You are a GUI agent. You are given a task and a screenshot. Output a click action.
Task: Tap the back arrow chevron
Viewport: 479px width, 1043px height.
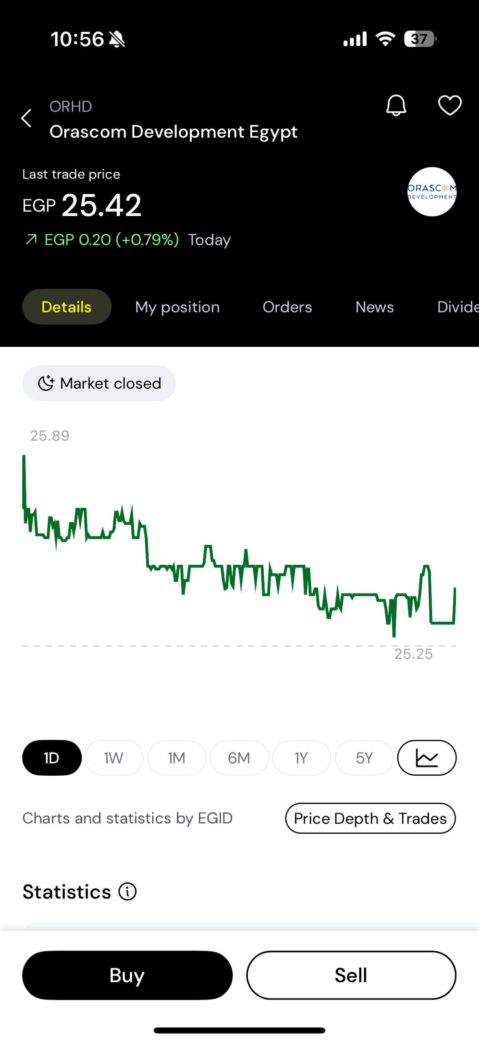click(26, 118)
